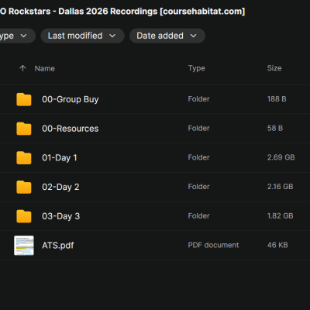Select the ATS.pdf file name
The image size is (310, 310).
(x=58, y=246)
